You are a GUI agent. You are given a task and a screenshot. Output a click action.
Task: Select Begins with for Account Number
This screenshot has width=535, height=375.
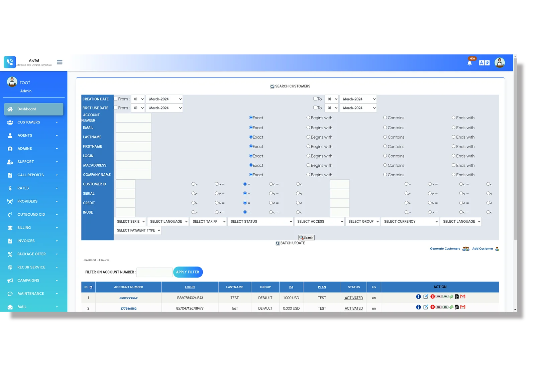[x=308, y=118]
